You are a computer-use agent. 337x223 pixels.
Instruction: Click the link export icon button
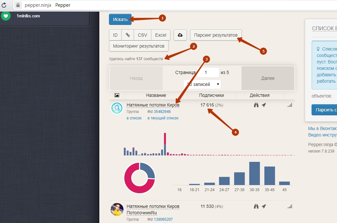tap(128, 35)
